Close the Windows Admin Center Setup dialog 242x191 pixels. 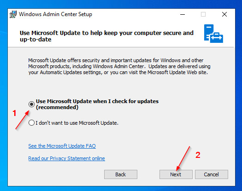224,14
